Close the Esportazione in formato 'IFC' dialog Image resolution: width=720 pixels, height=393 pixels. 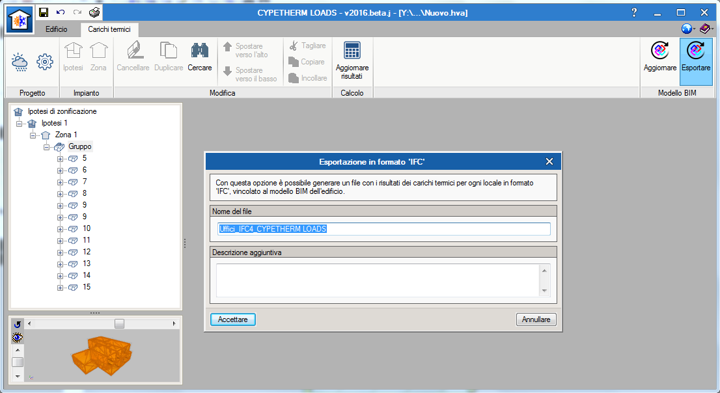549,161
